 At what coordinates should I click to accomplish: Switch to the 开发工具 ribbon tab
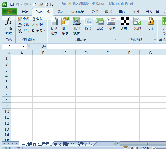[x=152, y=12]
